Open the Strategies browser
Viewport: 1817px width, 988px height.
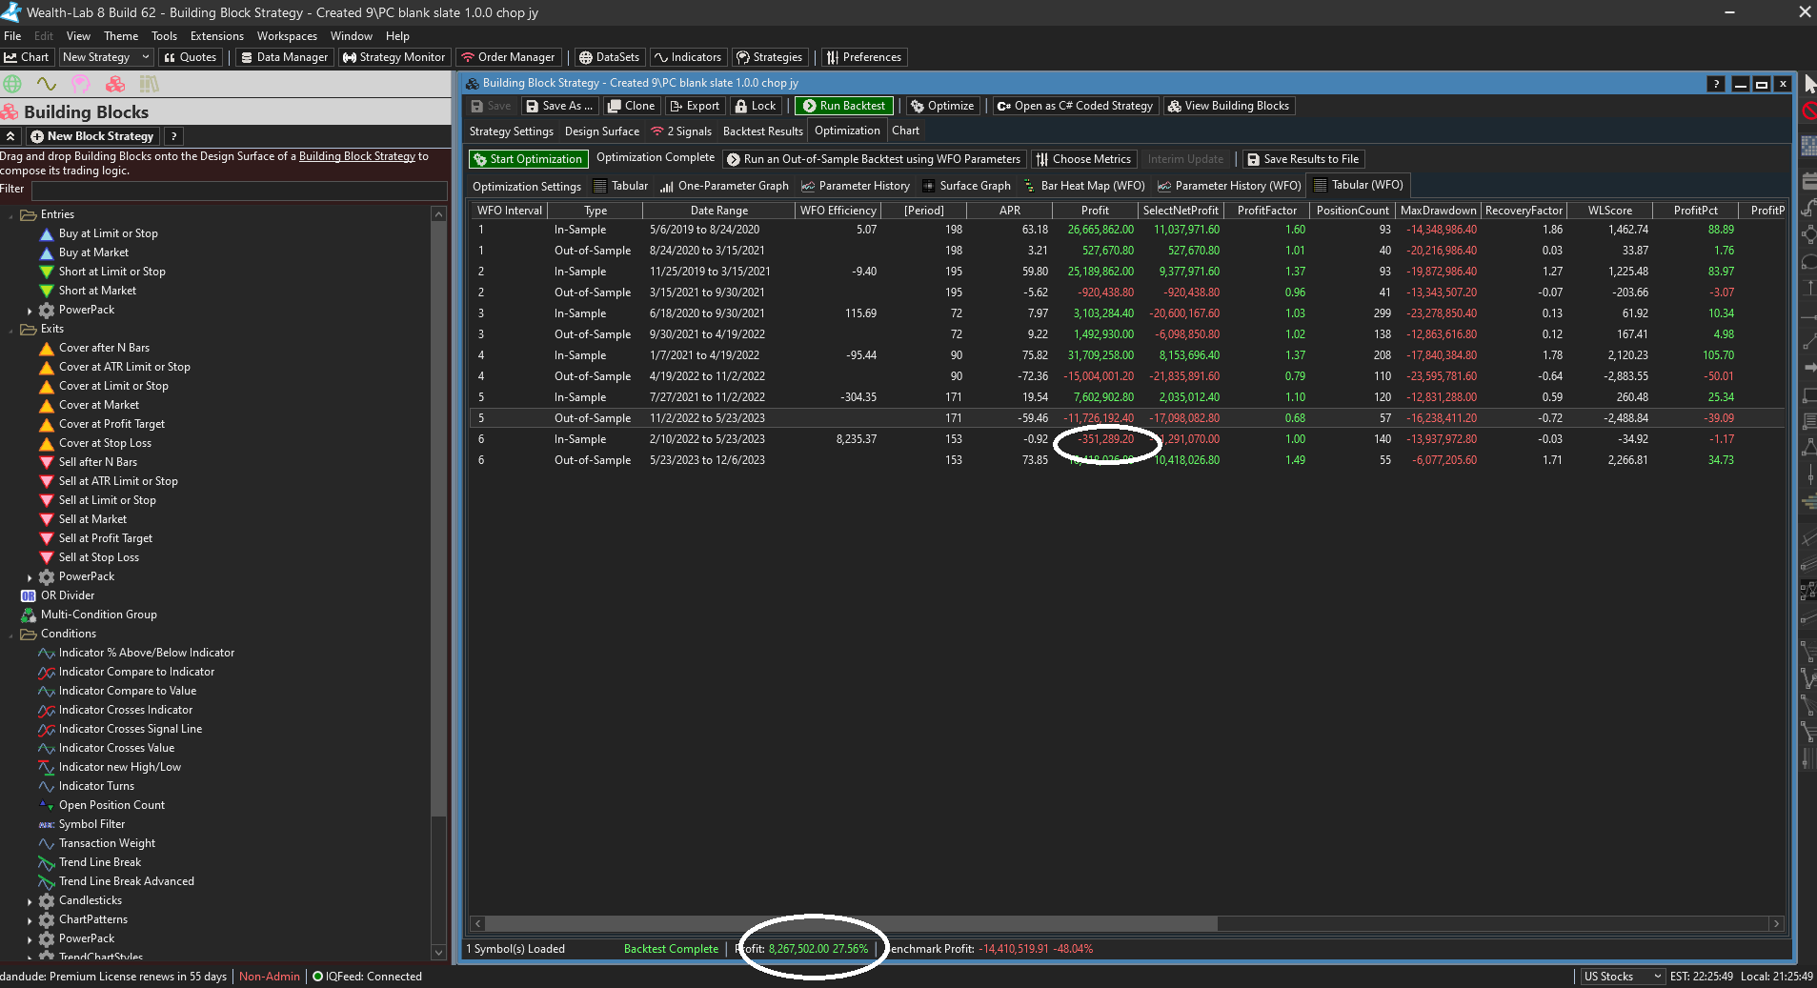[x=770, y=56]
